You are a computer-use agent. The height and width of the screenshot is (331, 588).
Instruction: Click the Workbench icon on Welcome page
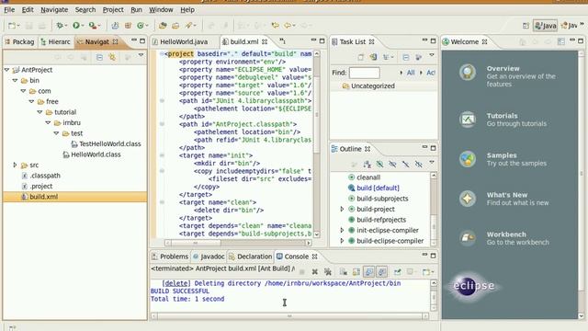click(x=468, y=237)
